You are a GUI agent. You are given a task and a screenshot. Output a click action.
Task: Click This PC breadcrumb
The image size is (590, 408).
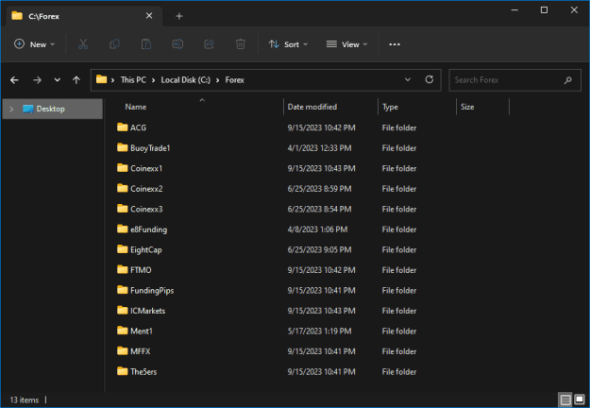pos(133,79)
